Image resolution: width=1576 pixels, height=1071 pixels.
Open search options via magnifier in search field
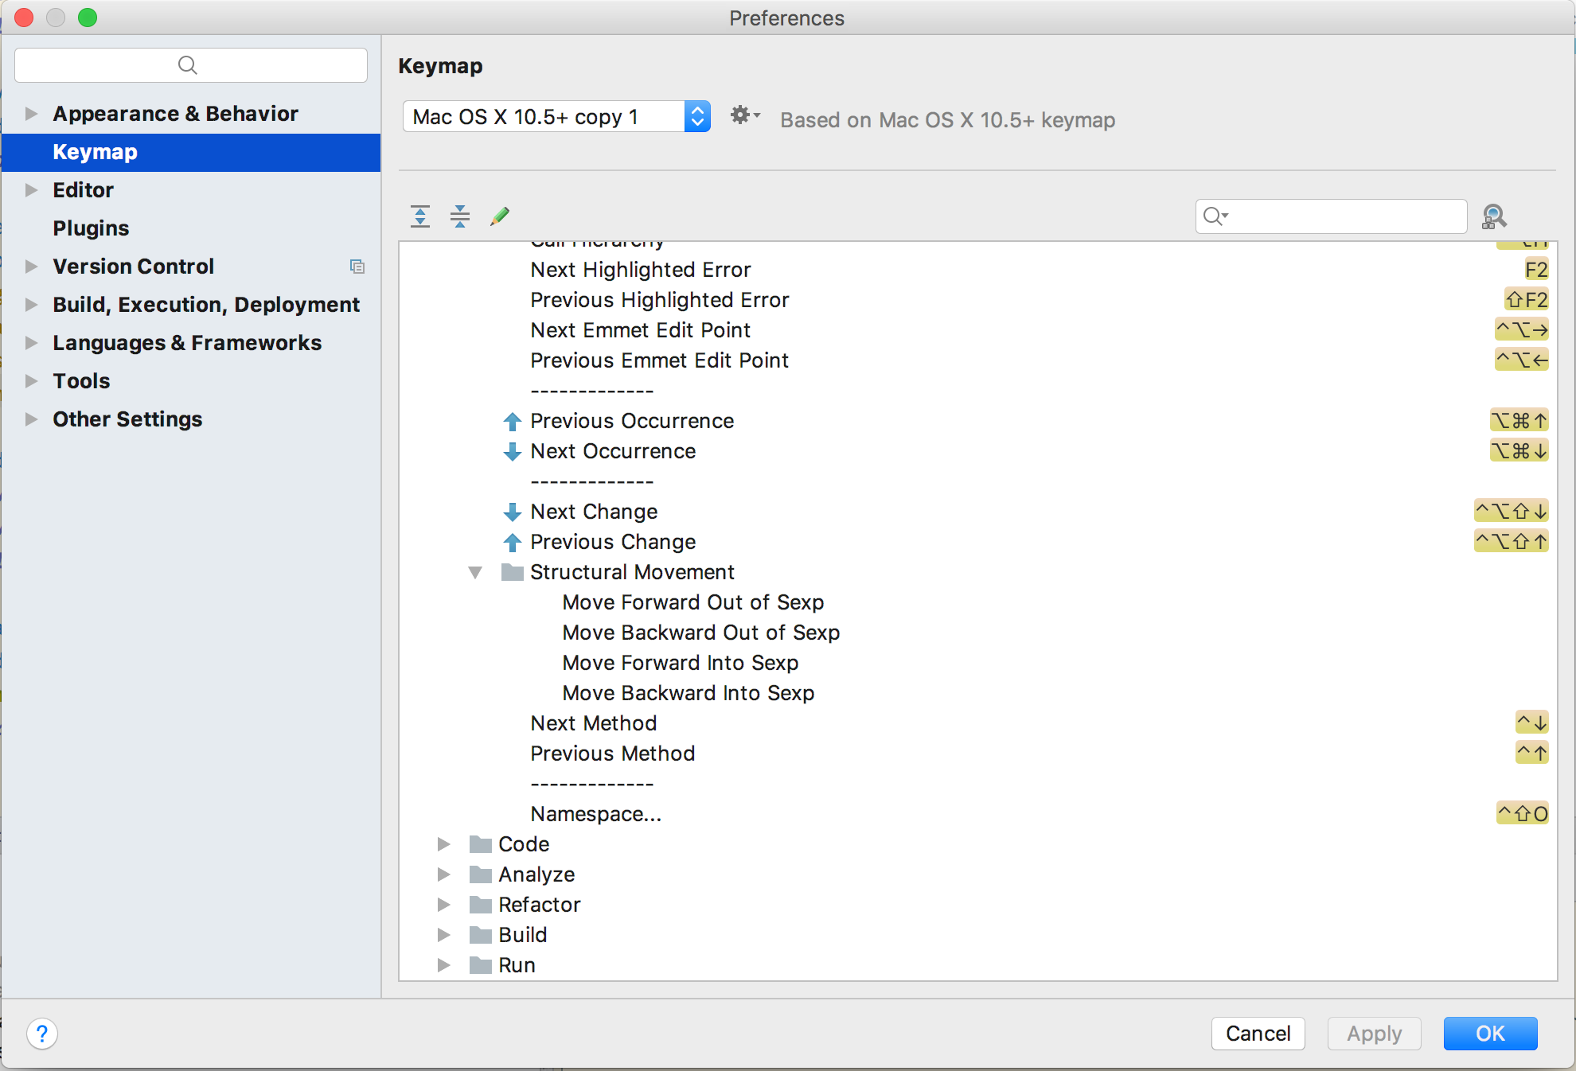tap(1215, 216)
